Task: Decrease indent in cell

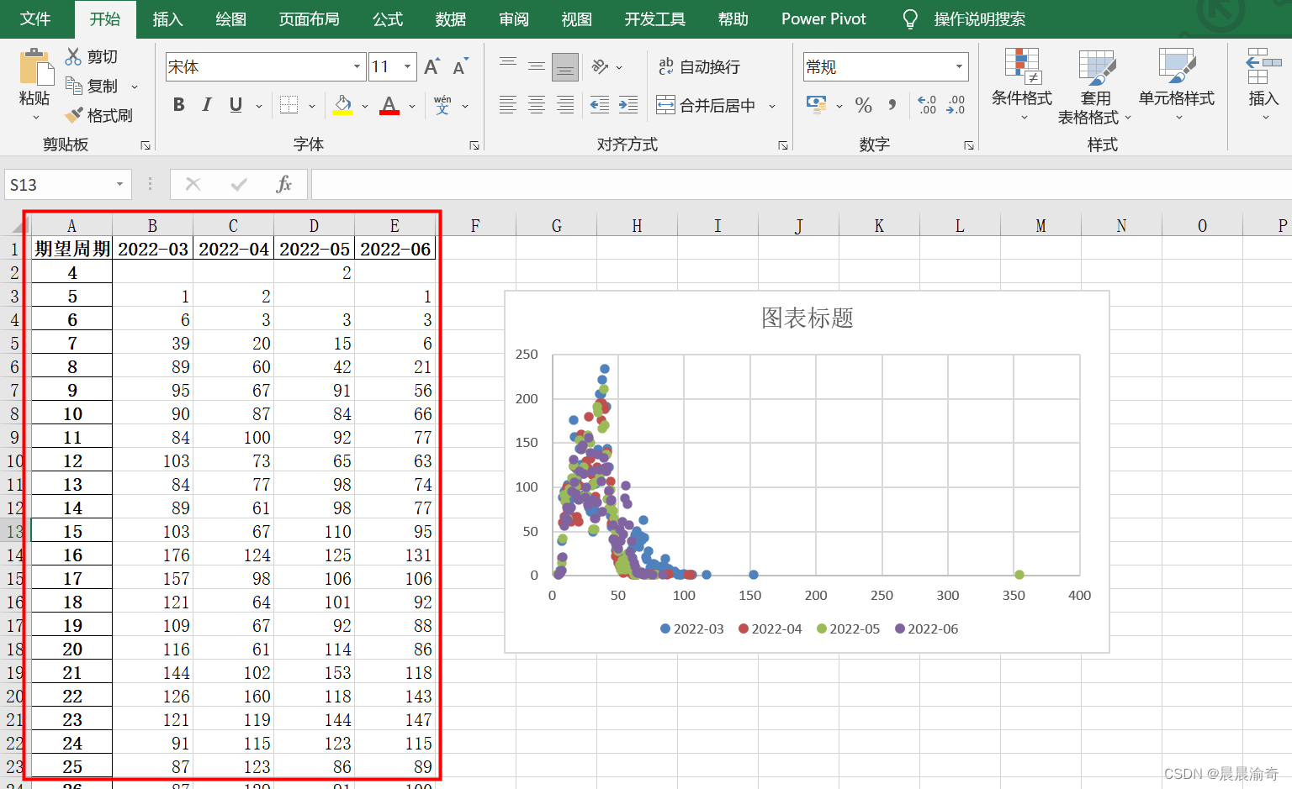Action: point(600,105)
